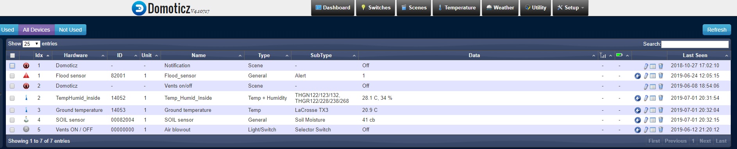Viewport: 737px width, 149px height.
Task: Expand the Setup menu
Action: (x=570, y=8)
